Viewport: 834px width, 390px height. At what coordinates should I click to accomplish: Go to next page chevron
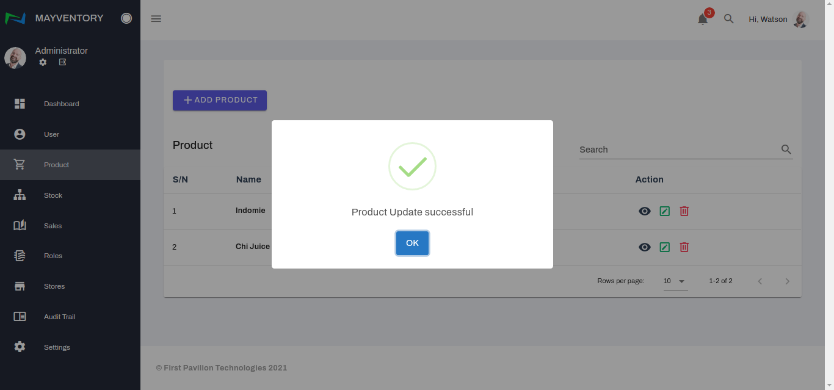787,281
